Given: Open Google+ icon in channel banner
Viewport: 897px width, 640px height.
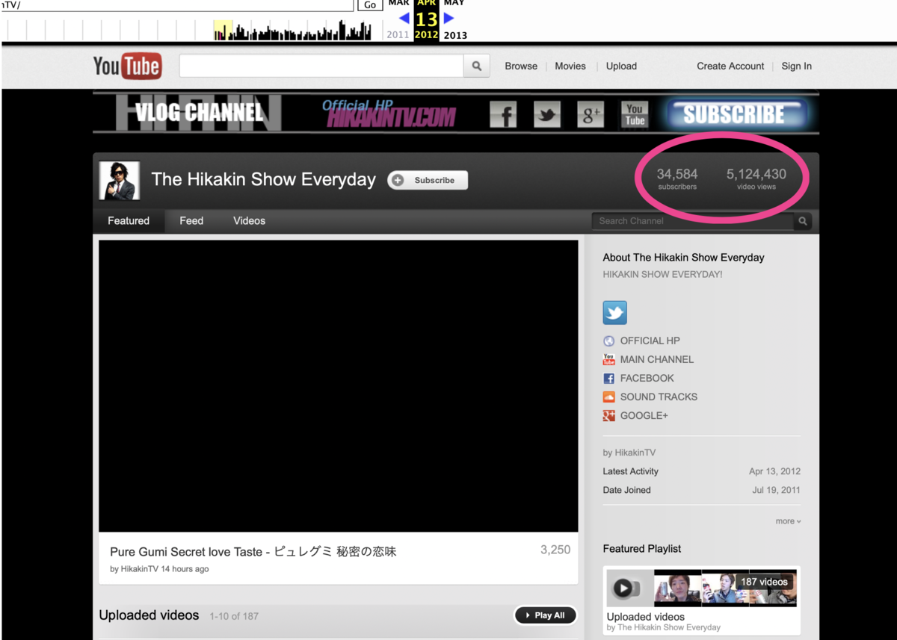Looking at the screenshot, I should click(x=591, y=114).
